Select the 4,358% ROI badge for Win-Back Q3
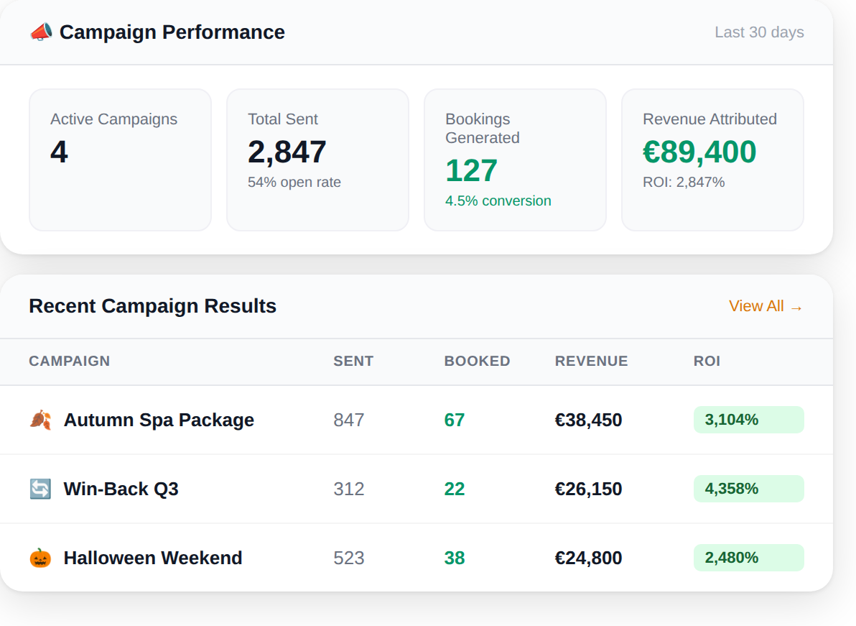The height and width of the screenshot is (626, 856). click(x=748, y=489)
